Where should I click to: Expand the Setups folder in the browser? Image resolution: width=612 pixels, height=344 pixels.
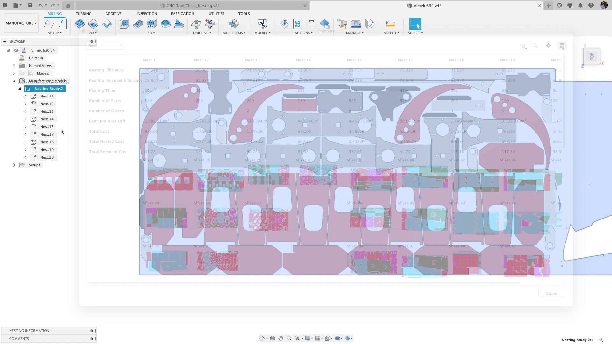(14, 165)
